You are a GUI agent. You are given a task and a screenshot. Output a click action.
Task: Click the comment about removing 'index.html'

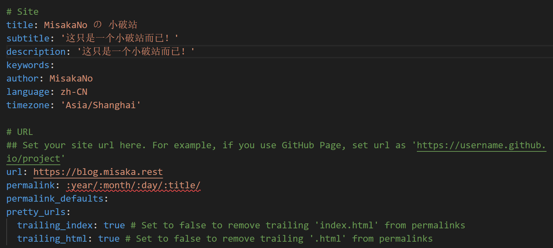(x=298, y=225)
